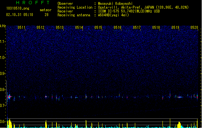The height and width of the screenshot is (128, 202).
Task: Select the file name 10310510.png
Action: 18,8
